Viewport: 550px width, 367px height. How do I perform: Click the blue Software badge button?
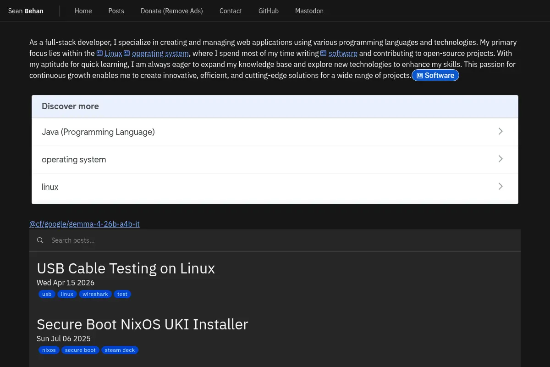[x=435, y=75]
